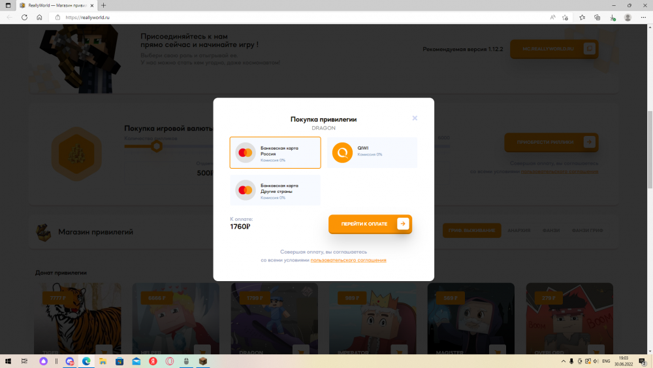Open the OVERLORD privilege card
The height and width of the screenshot is (368, 653).
pos(569,319)
